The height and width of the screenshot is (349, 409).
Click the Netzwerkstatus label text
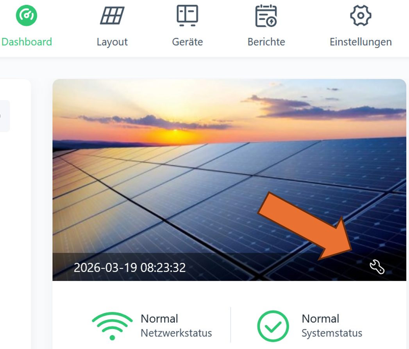tap(176, 333)
